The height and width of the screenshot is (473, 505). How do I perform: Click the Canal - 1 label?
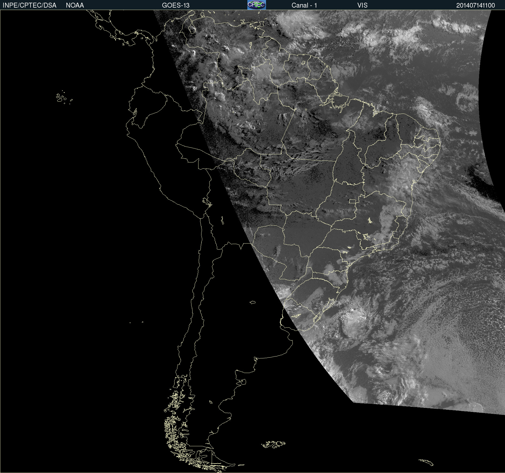[304, 5]
